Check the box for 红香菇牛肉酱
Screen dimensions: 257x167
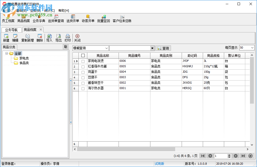(83, 67)
